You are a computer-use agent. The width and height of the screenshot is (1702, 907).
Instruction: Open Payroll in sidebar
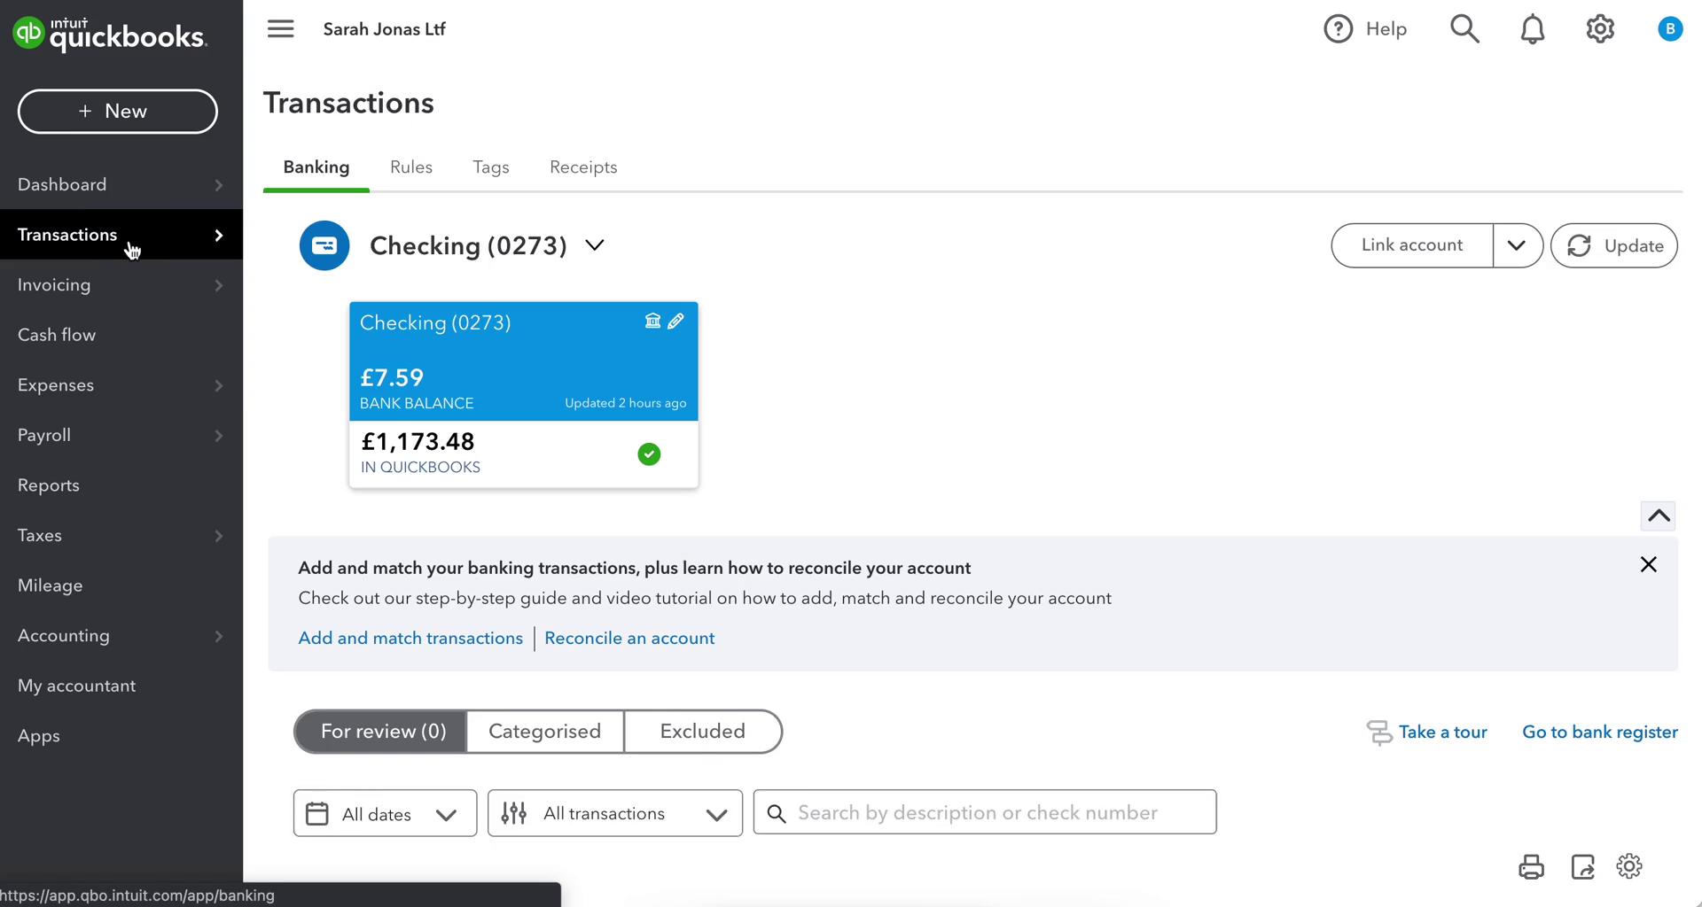pyautogui.click(x=44, y=436)
